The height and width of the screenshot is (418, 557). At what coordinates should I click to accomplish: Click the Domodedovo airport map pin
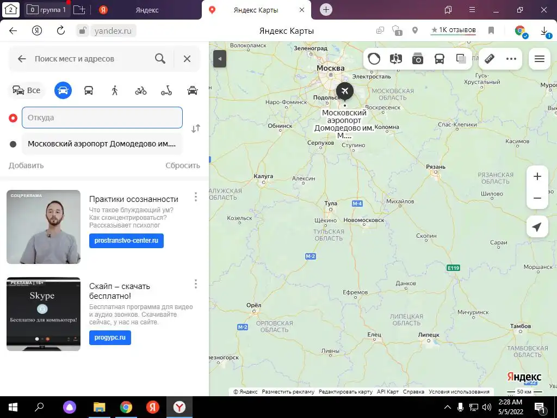pyautogui.click(x=344, y=91)
